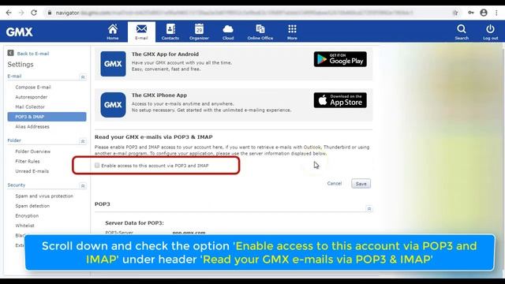Open Mail Collector settings
505x284 pixels.
click(30, 107)
